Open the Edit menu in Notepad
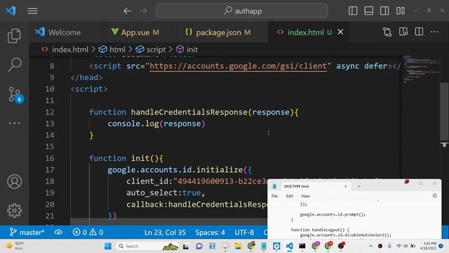The height and width of the screenshot is (253, 449). click(290, 196)
